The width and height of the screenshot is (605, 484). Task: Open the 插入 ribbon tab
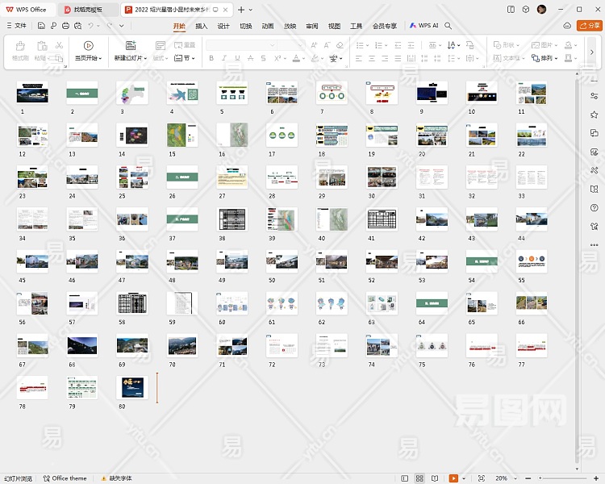coord(202,26)
